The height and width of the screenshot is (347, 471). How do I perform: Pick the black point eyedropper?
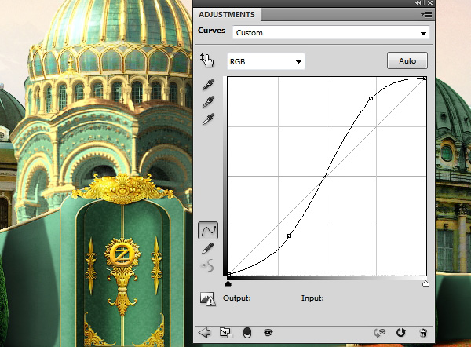(x=208, y=84)
